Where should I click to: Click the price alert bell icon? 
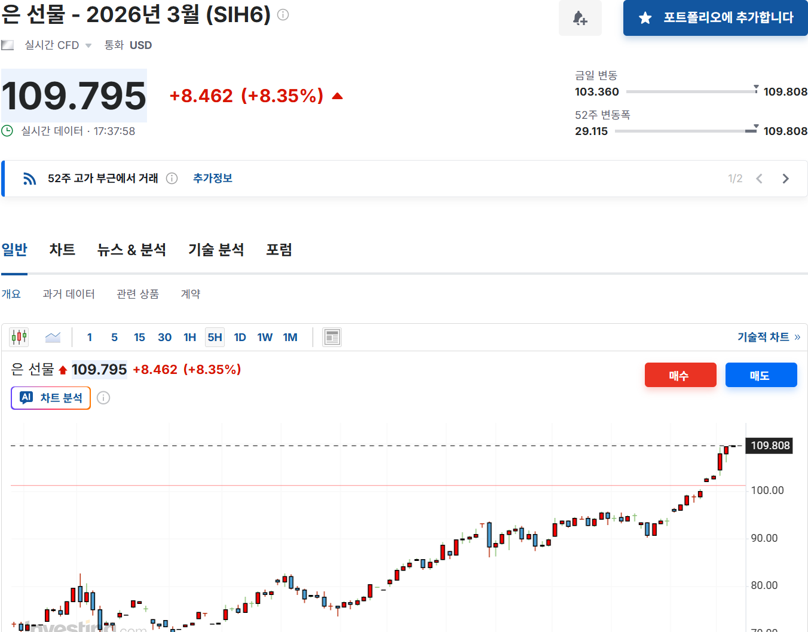click(x=580, y=18)
